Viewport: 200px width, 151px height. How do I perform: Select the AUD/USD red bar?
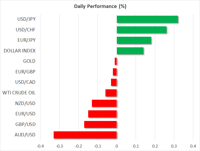click(x=85, y=135)
